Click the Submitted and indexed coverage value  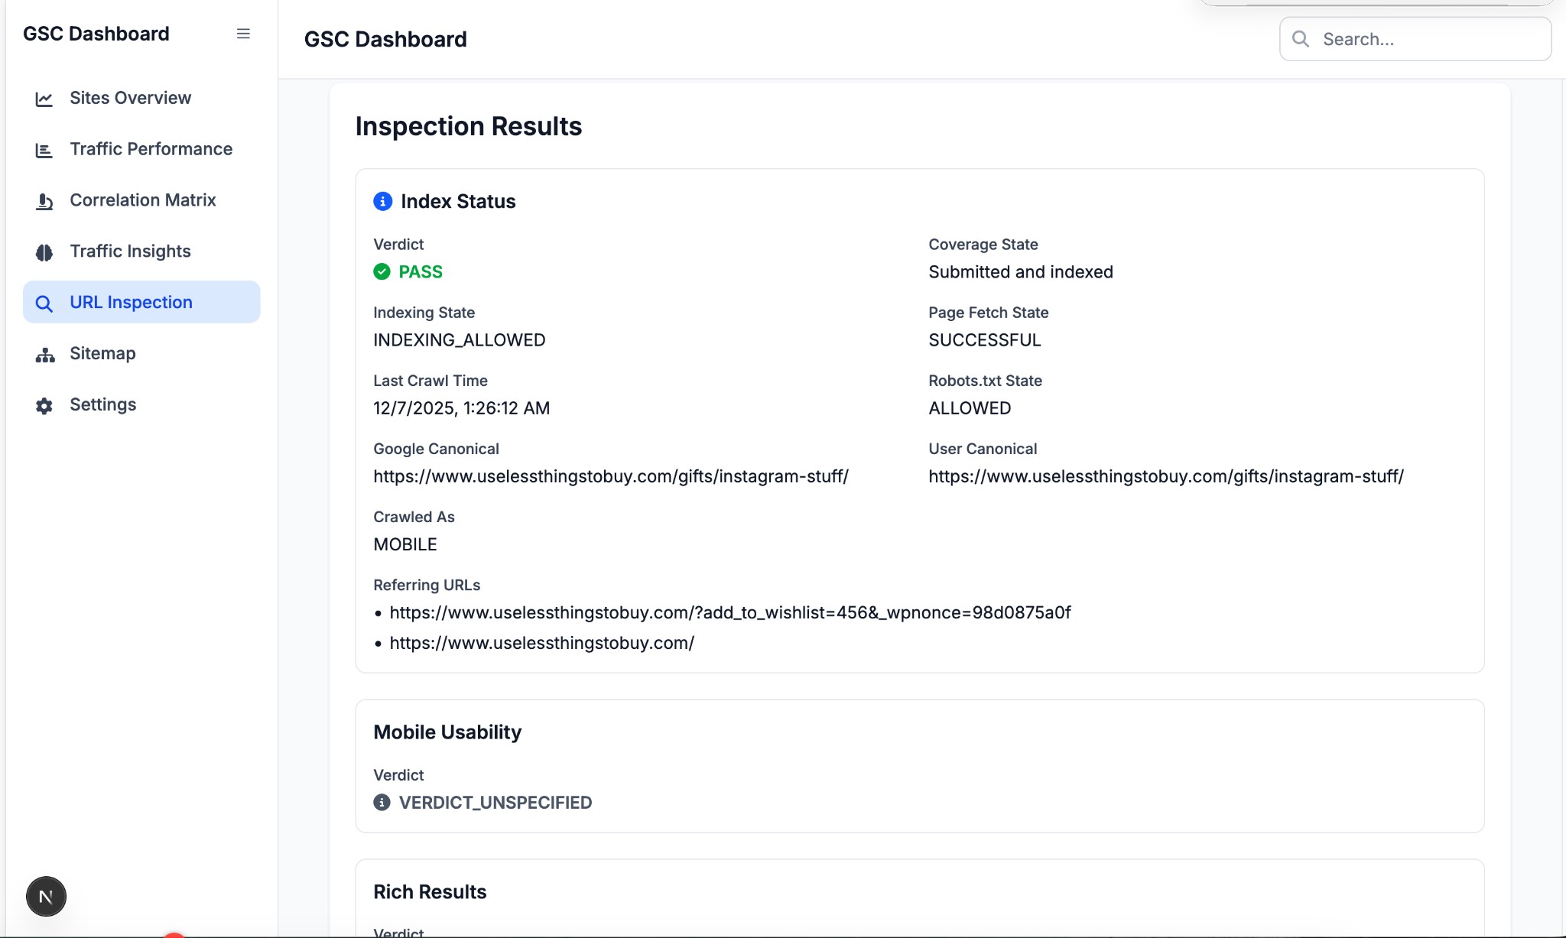click(x=1021, y=272)
